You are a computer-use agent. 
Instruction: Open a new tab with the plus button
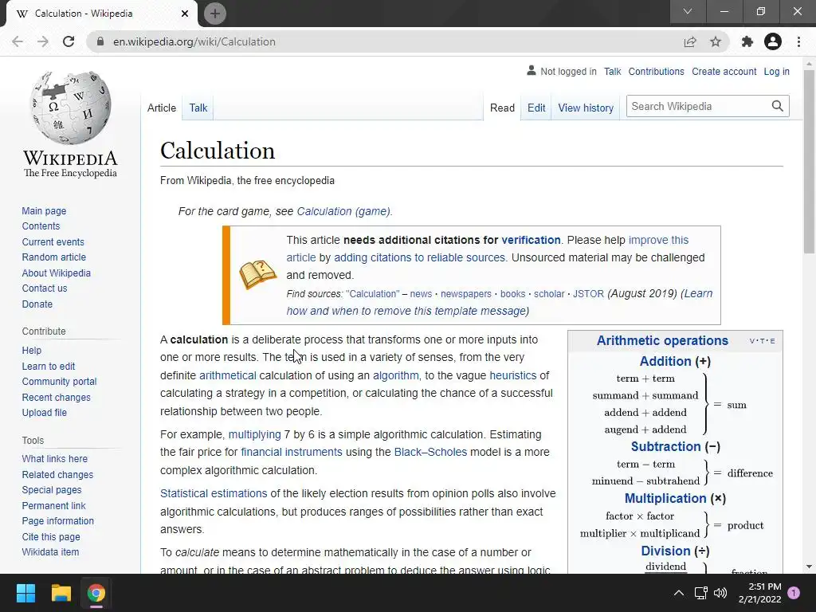pyautogui.click(x=215, y=14)
